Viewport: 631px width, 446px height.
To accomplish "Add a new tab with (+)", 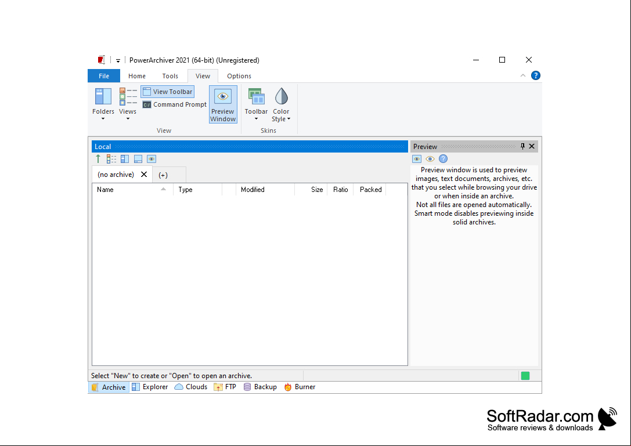I will point(163,175).
